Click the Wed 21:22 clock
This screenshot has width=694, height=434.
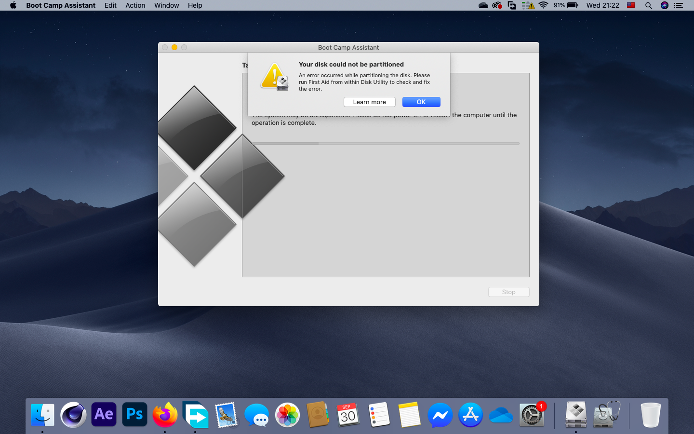pos(603,5)
